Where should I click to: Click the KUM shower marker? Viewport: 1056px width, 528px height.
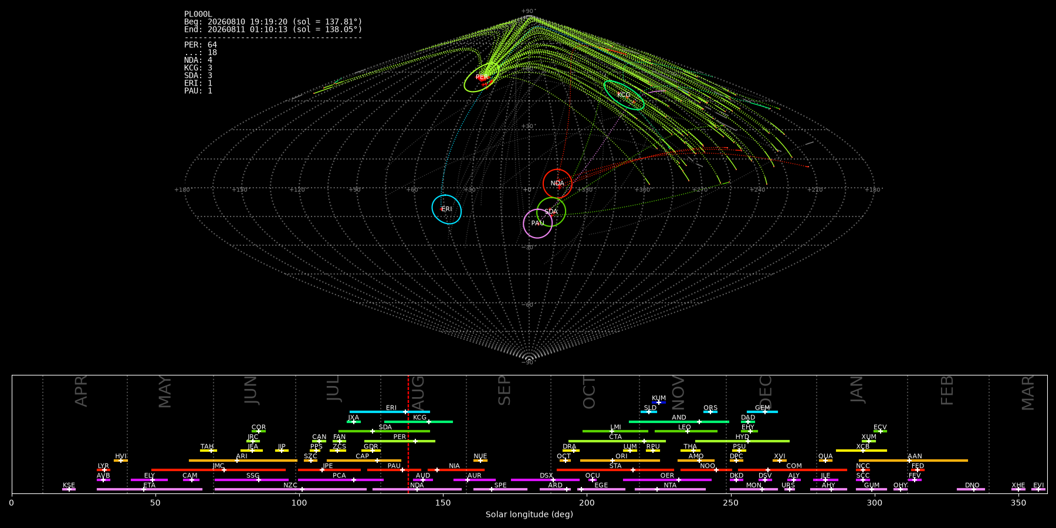point(659,402)
